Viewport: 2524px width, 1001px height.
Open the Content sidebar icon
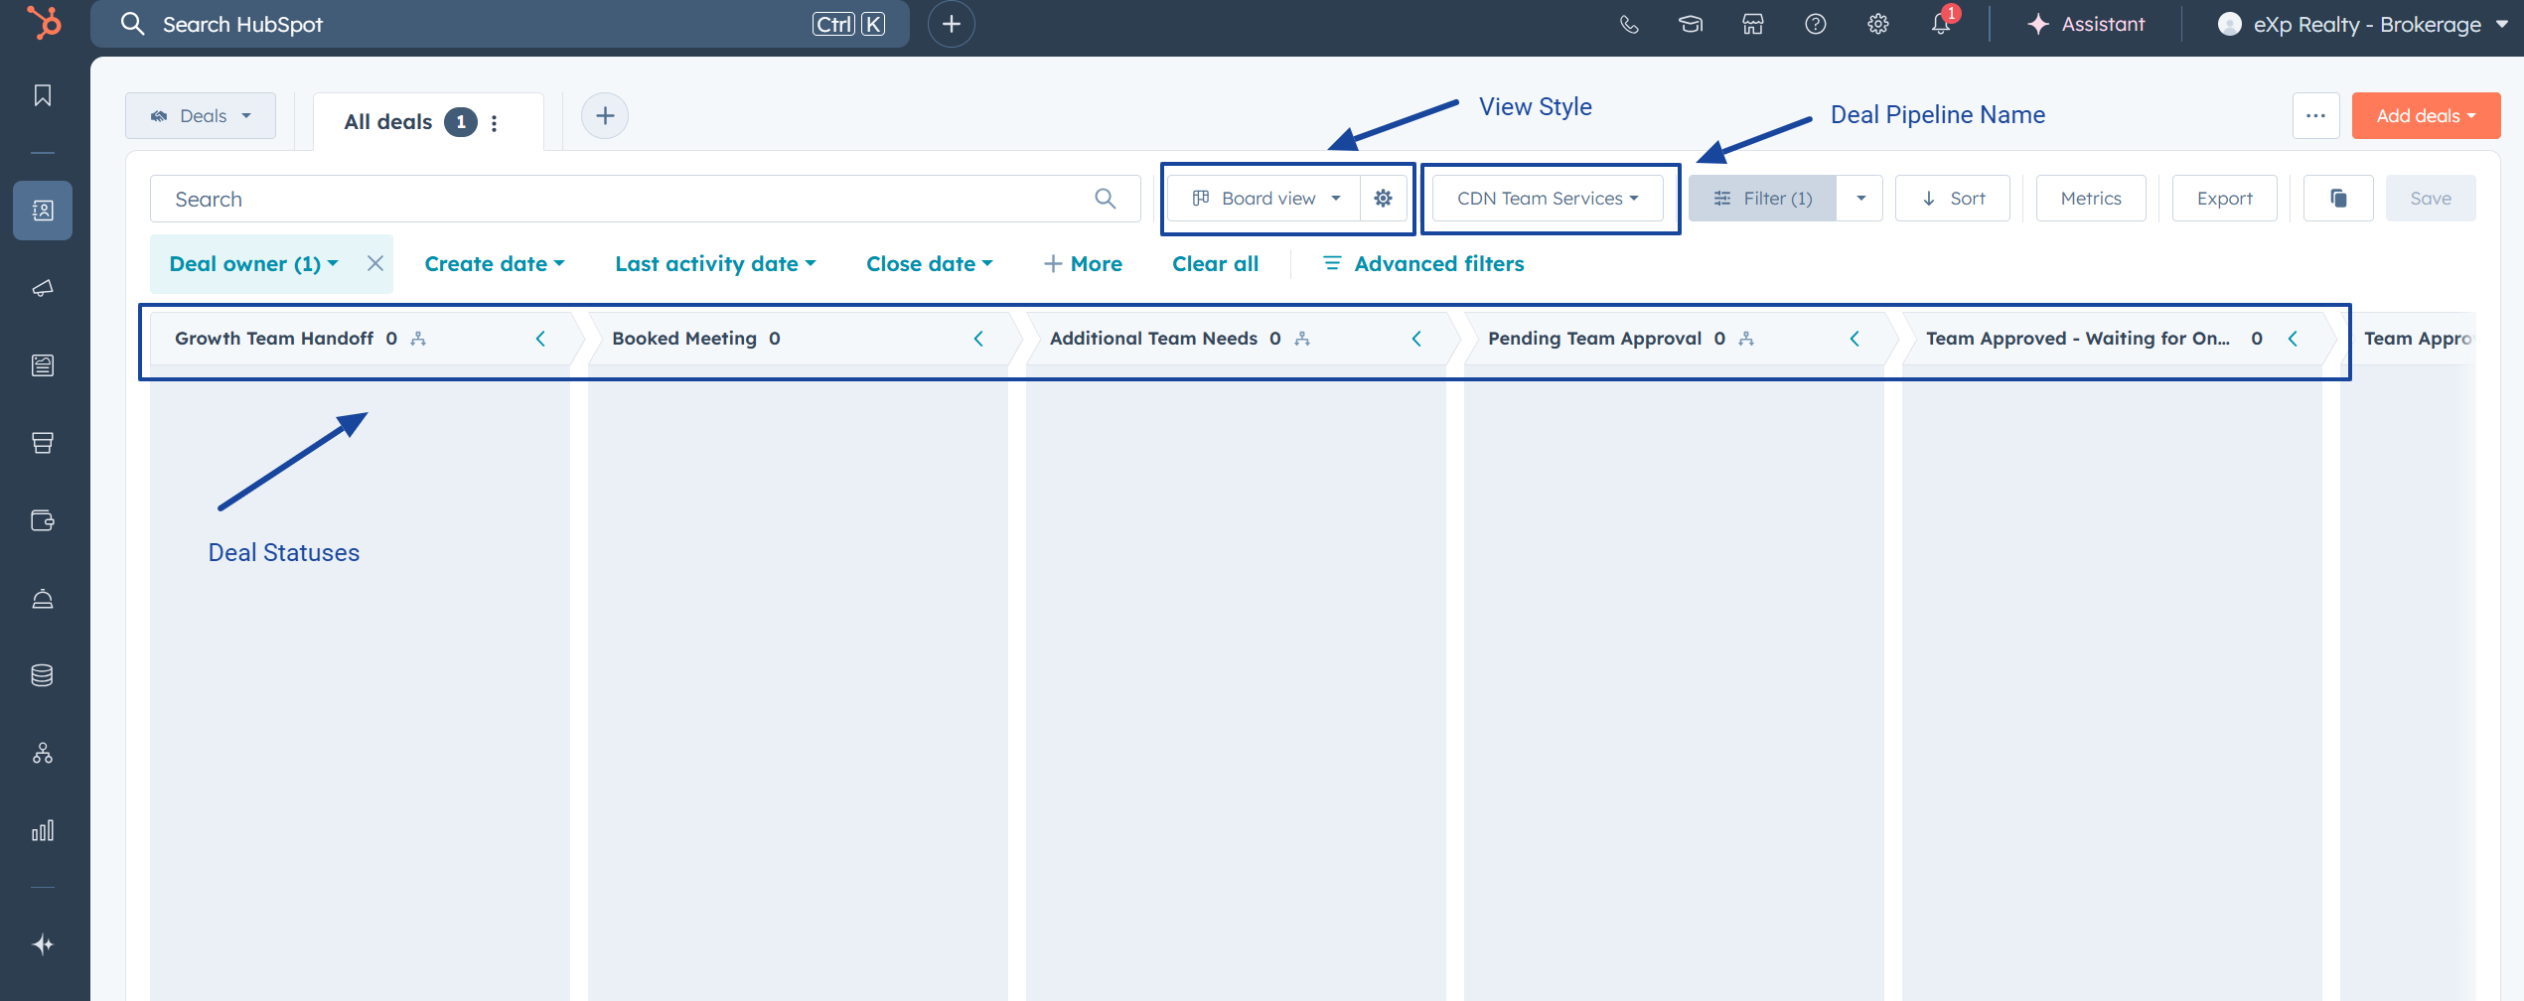(43, 365)
